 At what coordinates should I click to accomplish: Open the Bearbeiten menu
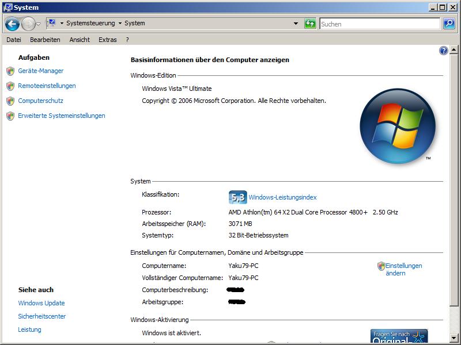(45, 40)
